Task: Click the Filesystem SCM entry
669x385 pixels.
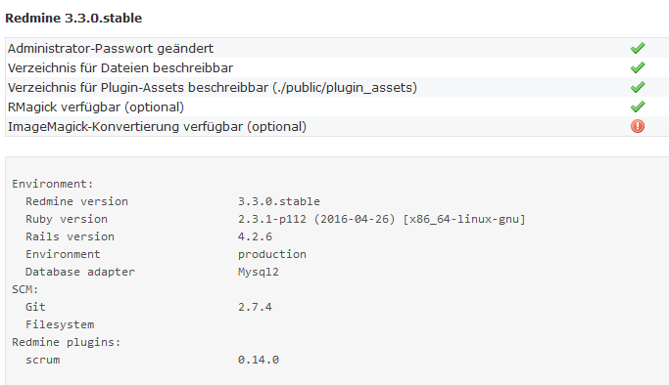Action: point(60,324)
